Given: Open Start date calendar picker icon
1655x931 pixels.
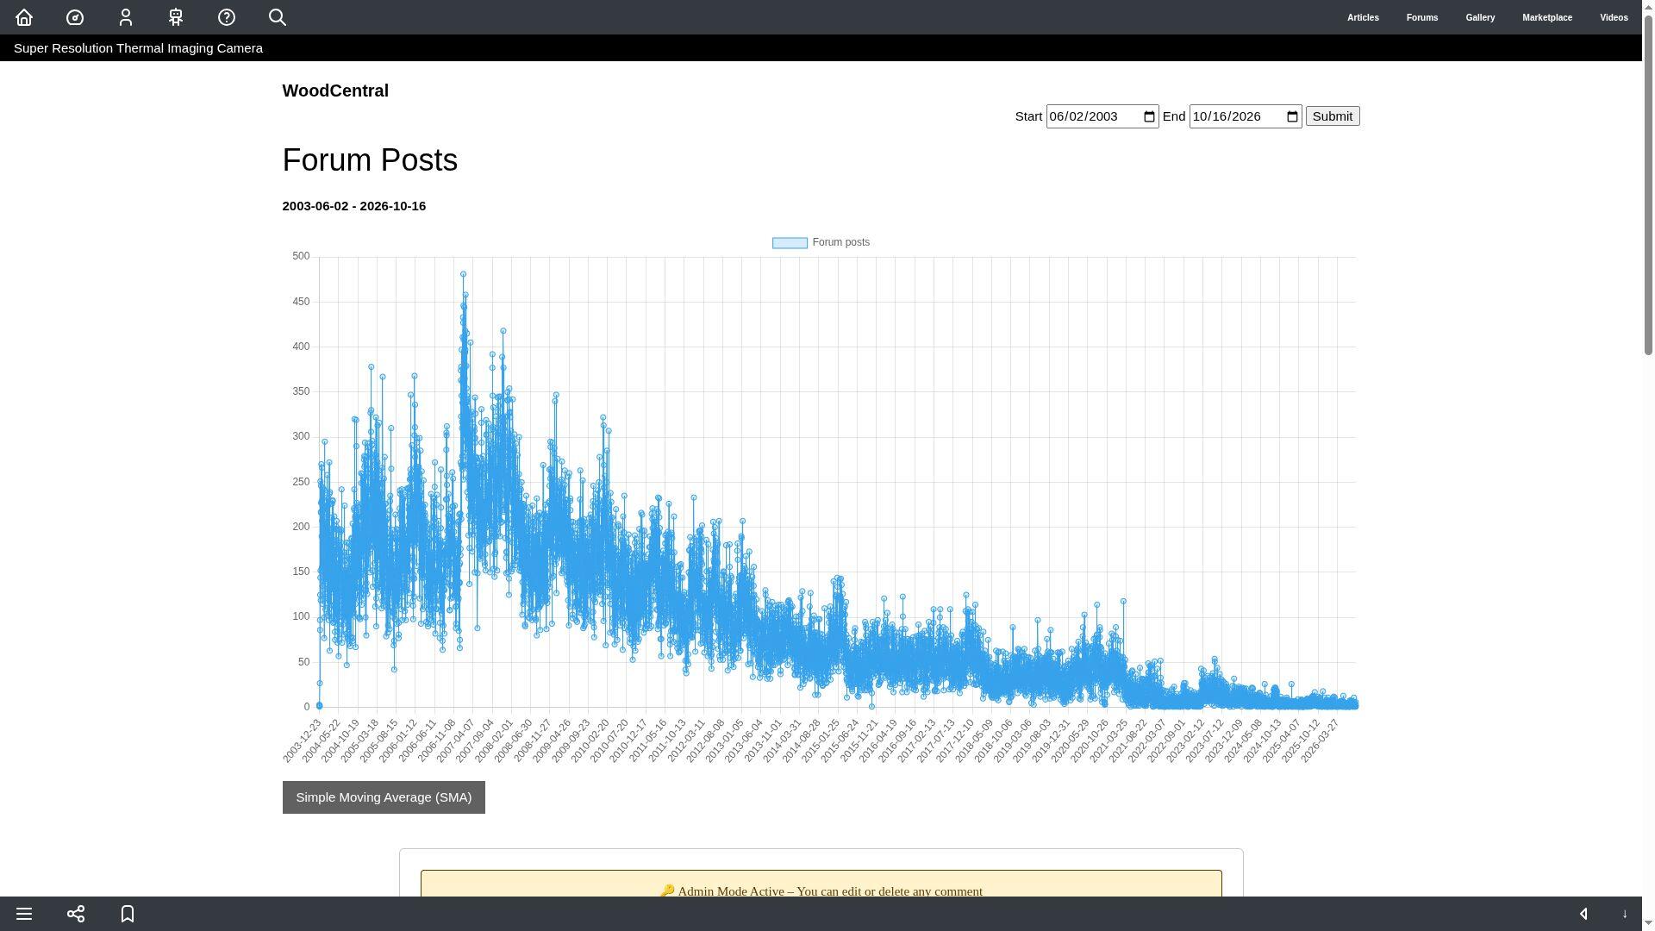Looking at the screenshot, I should tap(1149, 116).
